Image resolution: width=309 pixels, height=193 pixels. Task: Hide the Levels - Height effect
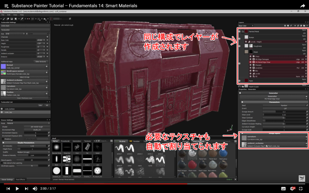[246, 42]
